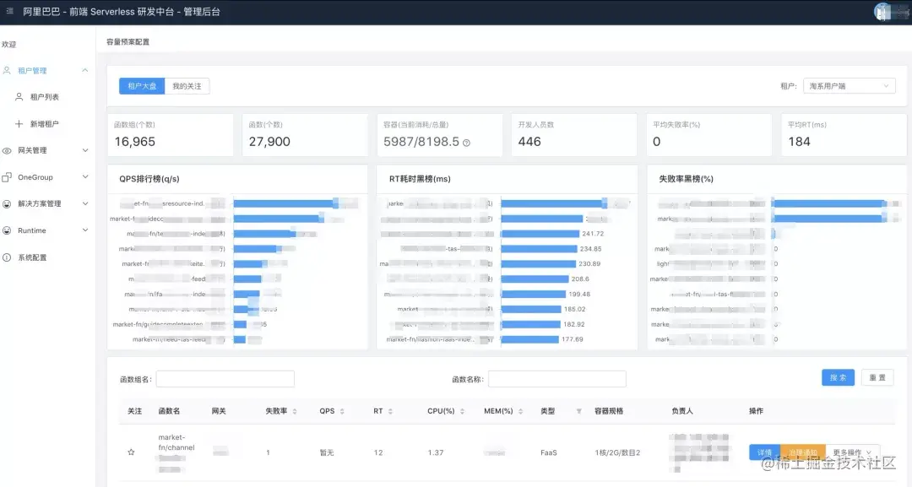The width and height of the screenshot is (912, 487).
Task: Click the 平均RT(ms) 184 card
Action: [844, 135]
